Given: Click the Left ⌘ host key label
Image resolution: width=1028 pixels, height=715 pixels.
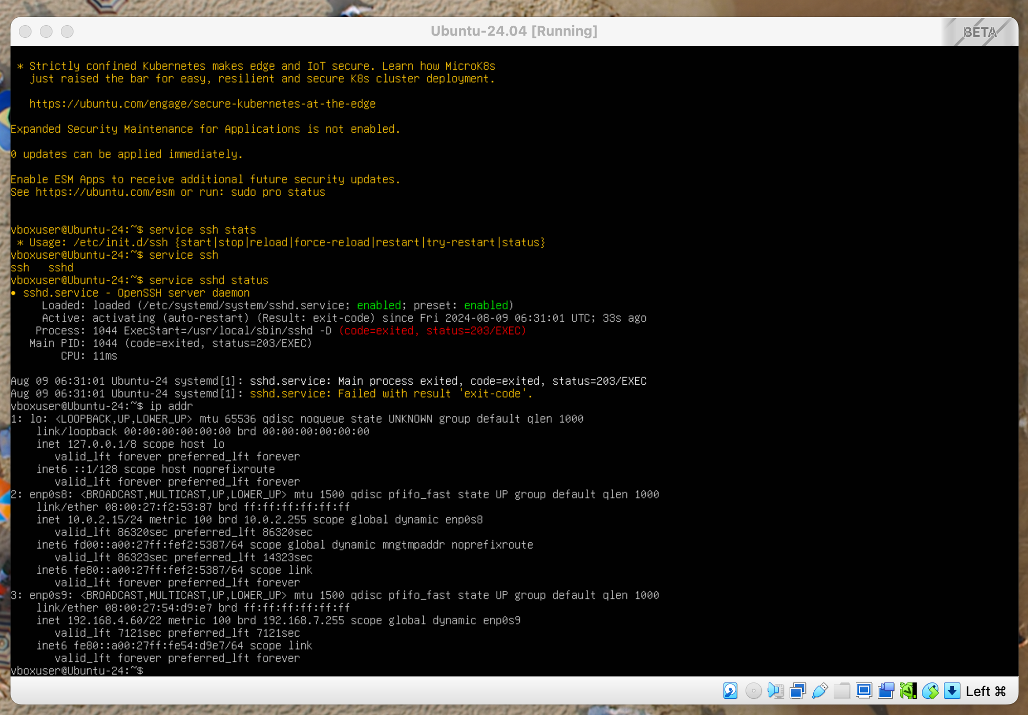Looking at the screenshot, I should [985, 691].
